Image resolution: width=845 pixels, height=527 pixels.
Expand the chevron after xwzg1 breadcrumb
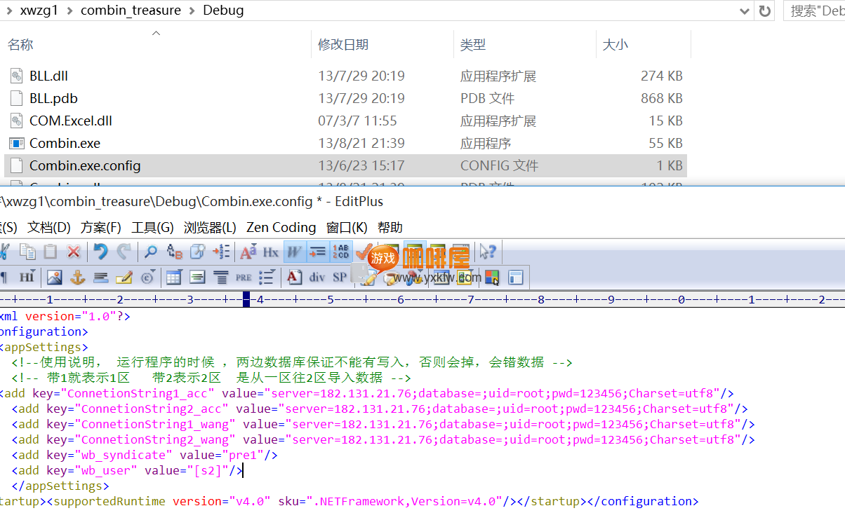[x=69, y=11]
